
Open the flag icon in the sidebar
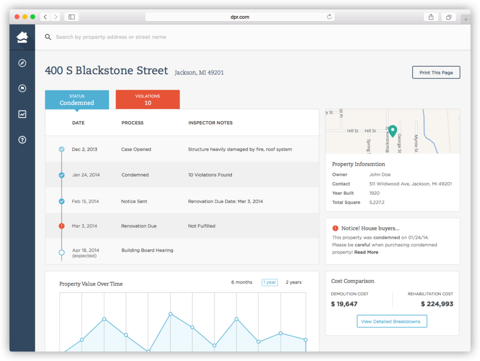(x=22, y=88)
